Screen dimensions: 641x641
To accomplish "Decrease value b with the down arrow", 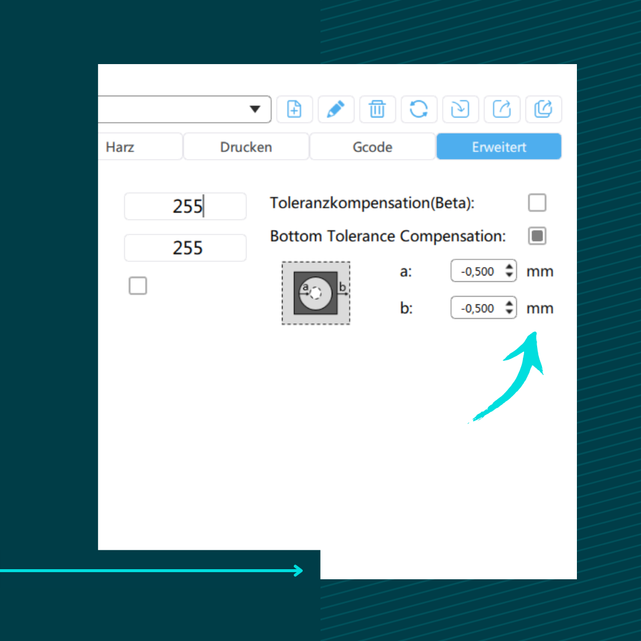I will [x=509, y=312].
